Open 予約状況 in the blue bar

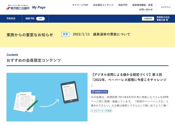coord(11,18)
